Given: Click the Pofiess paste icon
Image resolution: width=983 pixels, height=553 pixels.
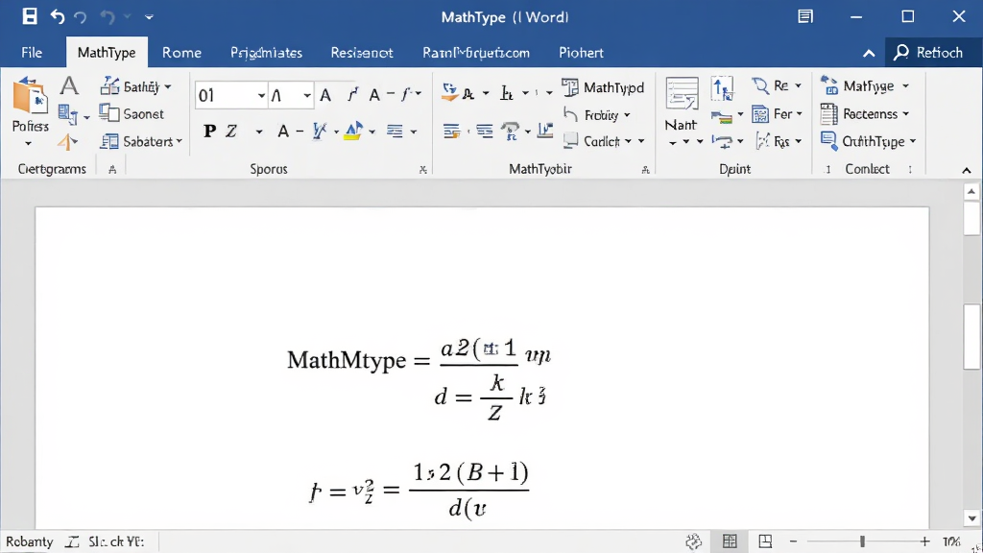Looking at the screenshot, I should click(x=30, y=95).
